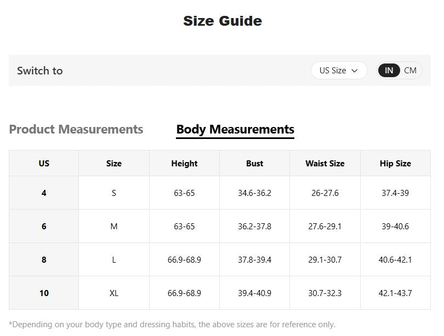Click the Bust column header
This screenshot has height=336, width=444.
254,163
